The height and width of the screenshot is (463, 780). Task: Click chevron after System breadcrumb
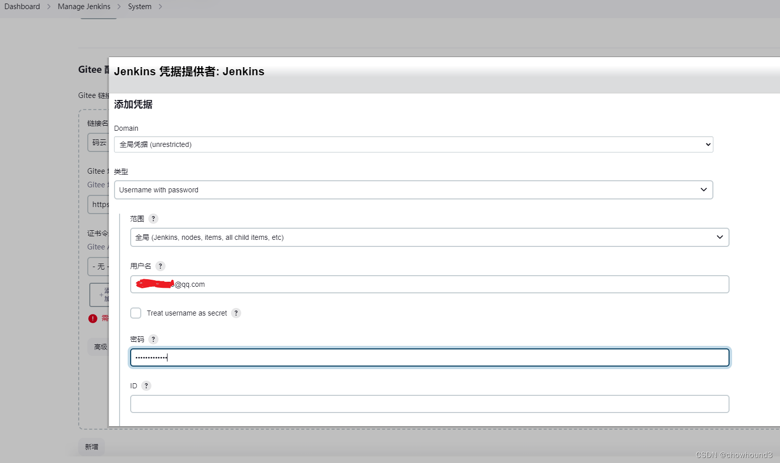click(x=160, y=7)
